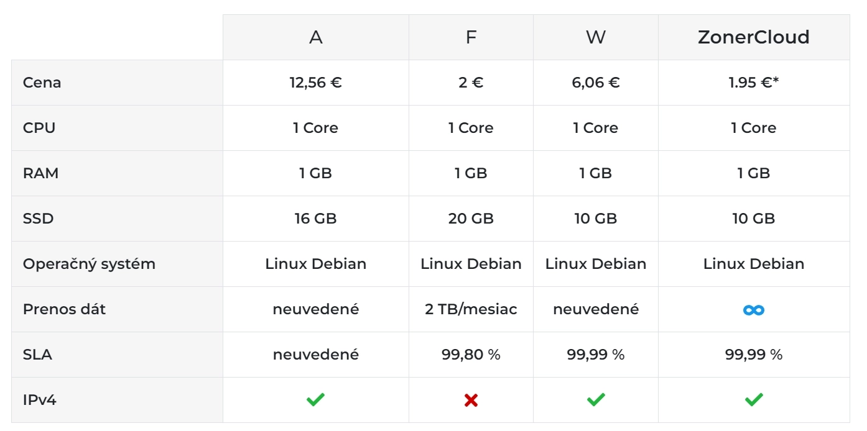
Task: Click the 99,80 % SLA value
Action: [471, 355]
